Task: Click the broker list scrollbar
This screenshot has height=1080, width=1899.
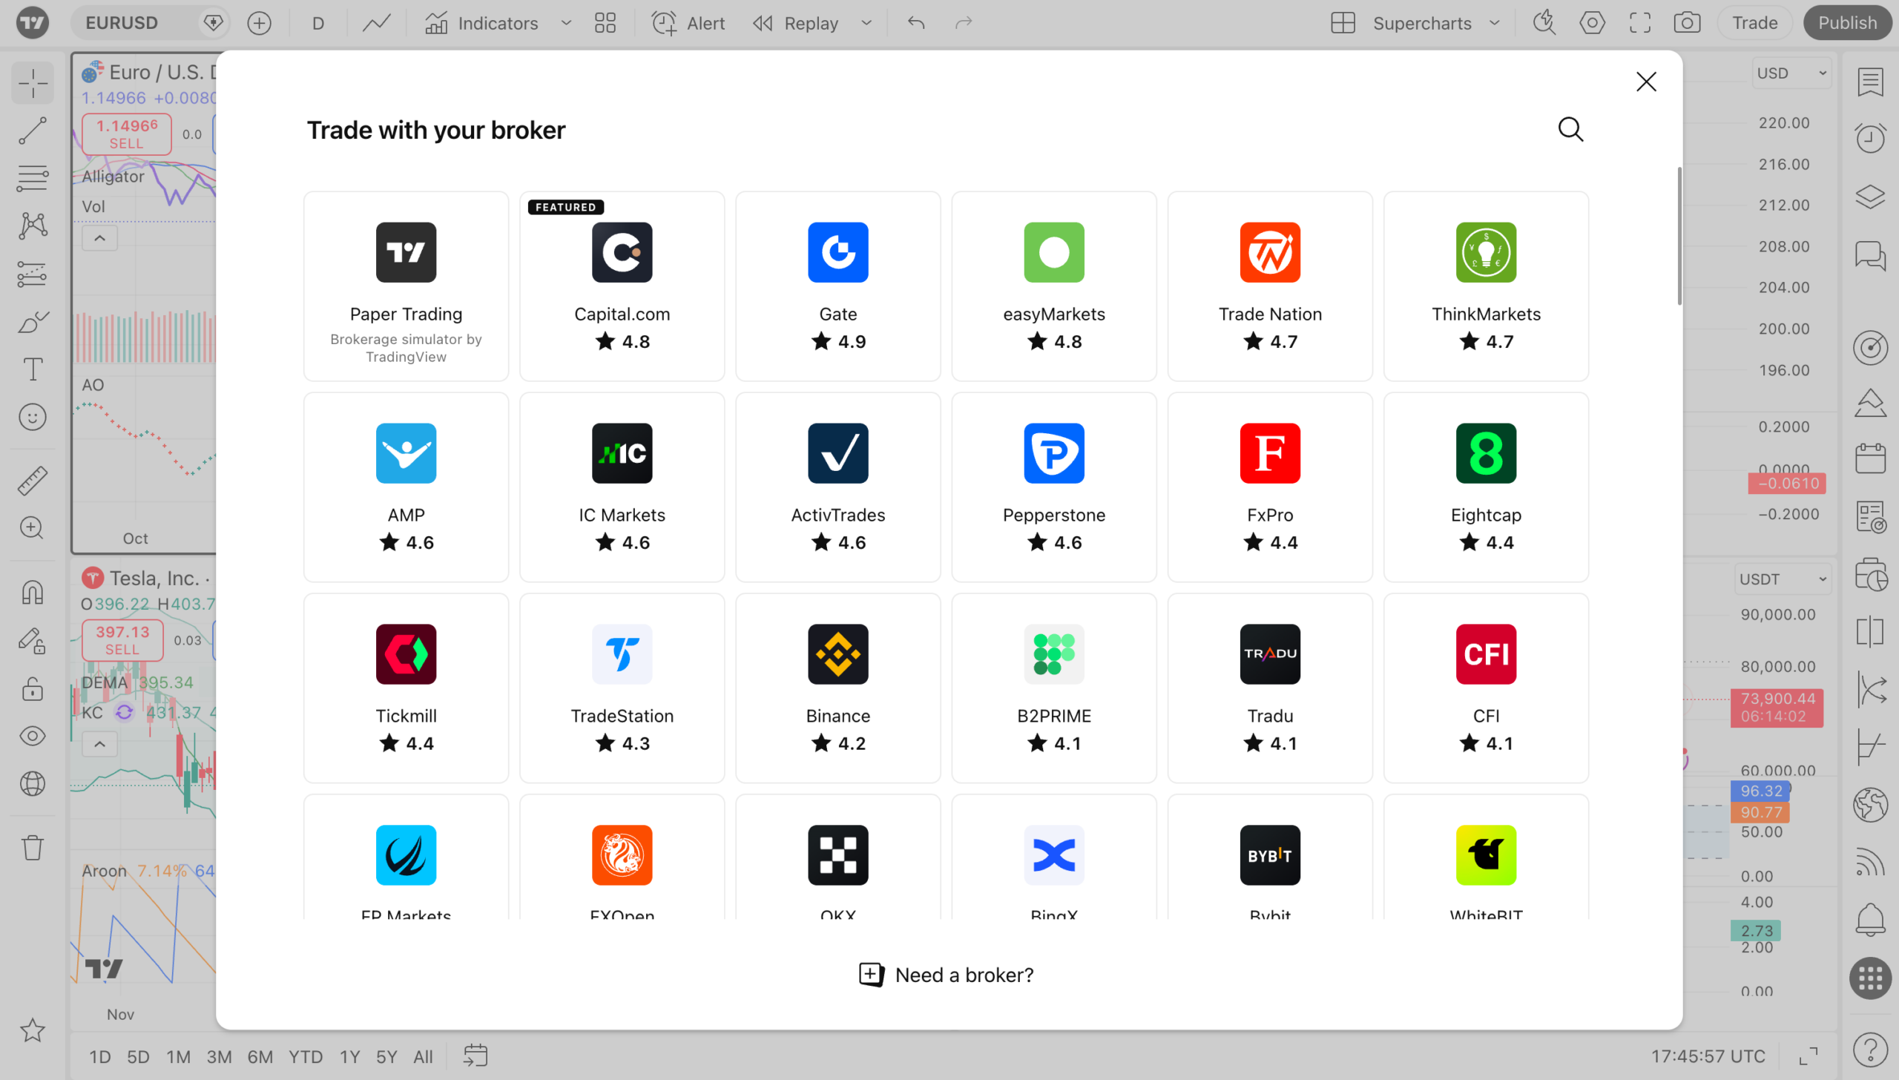Action: [x=1679, y=236]
